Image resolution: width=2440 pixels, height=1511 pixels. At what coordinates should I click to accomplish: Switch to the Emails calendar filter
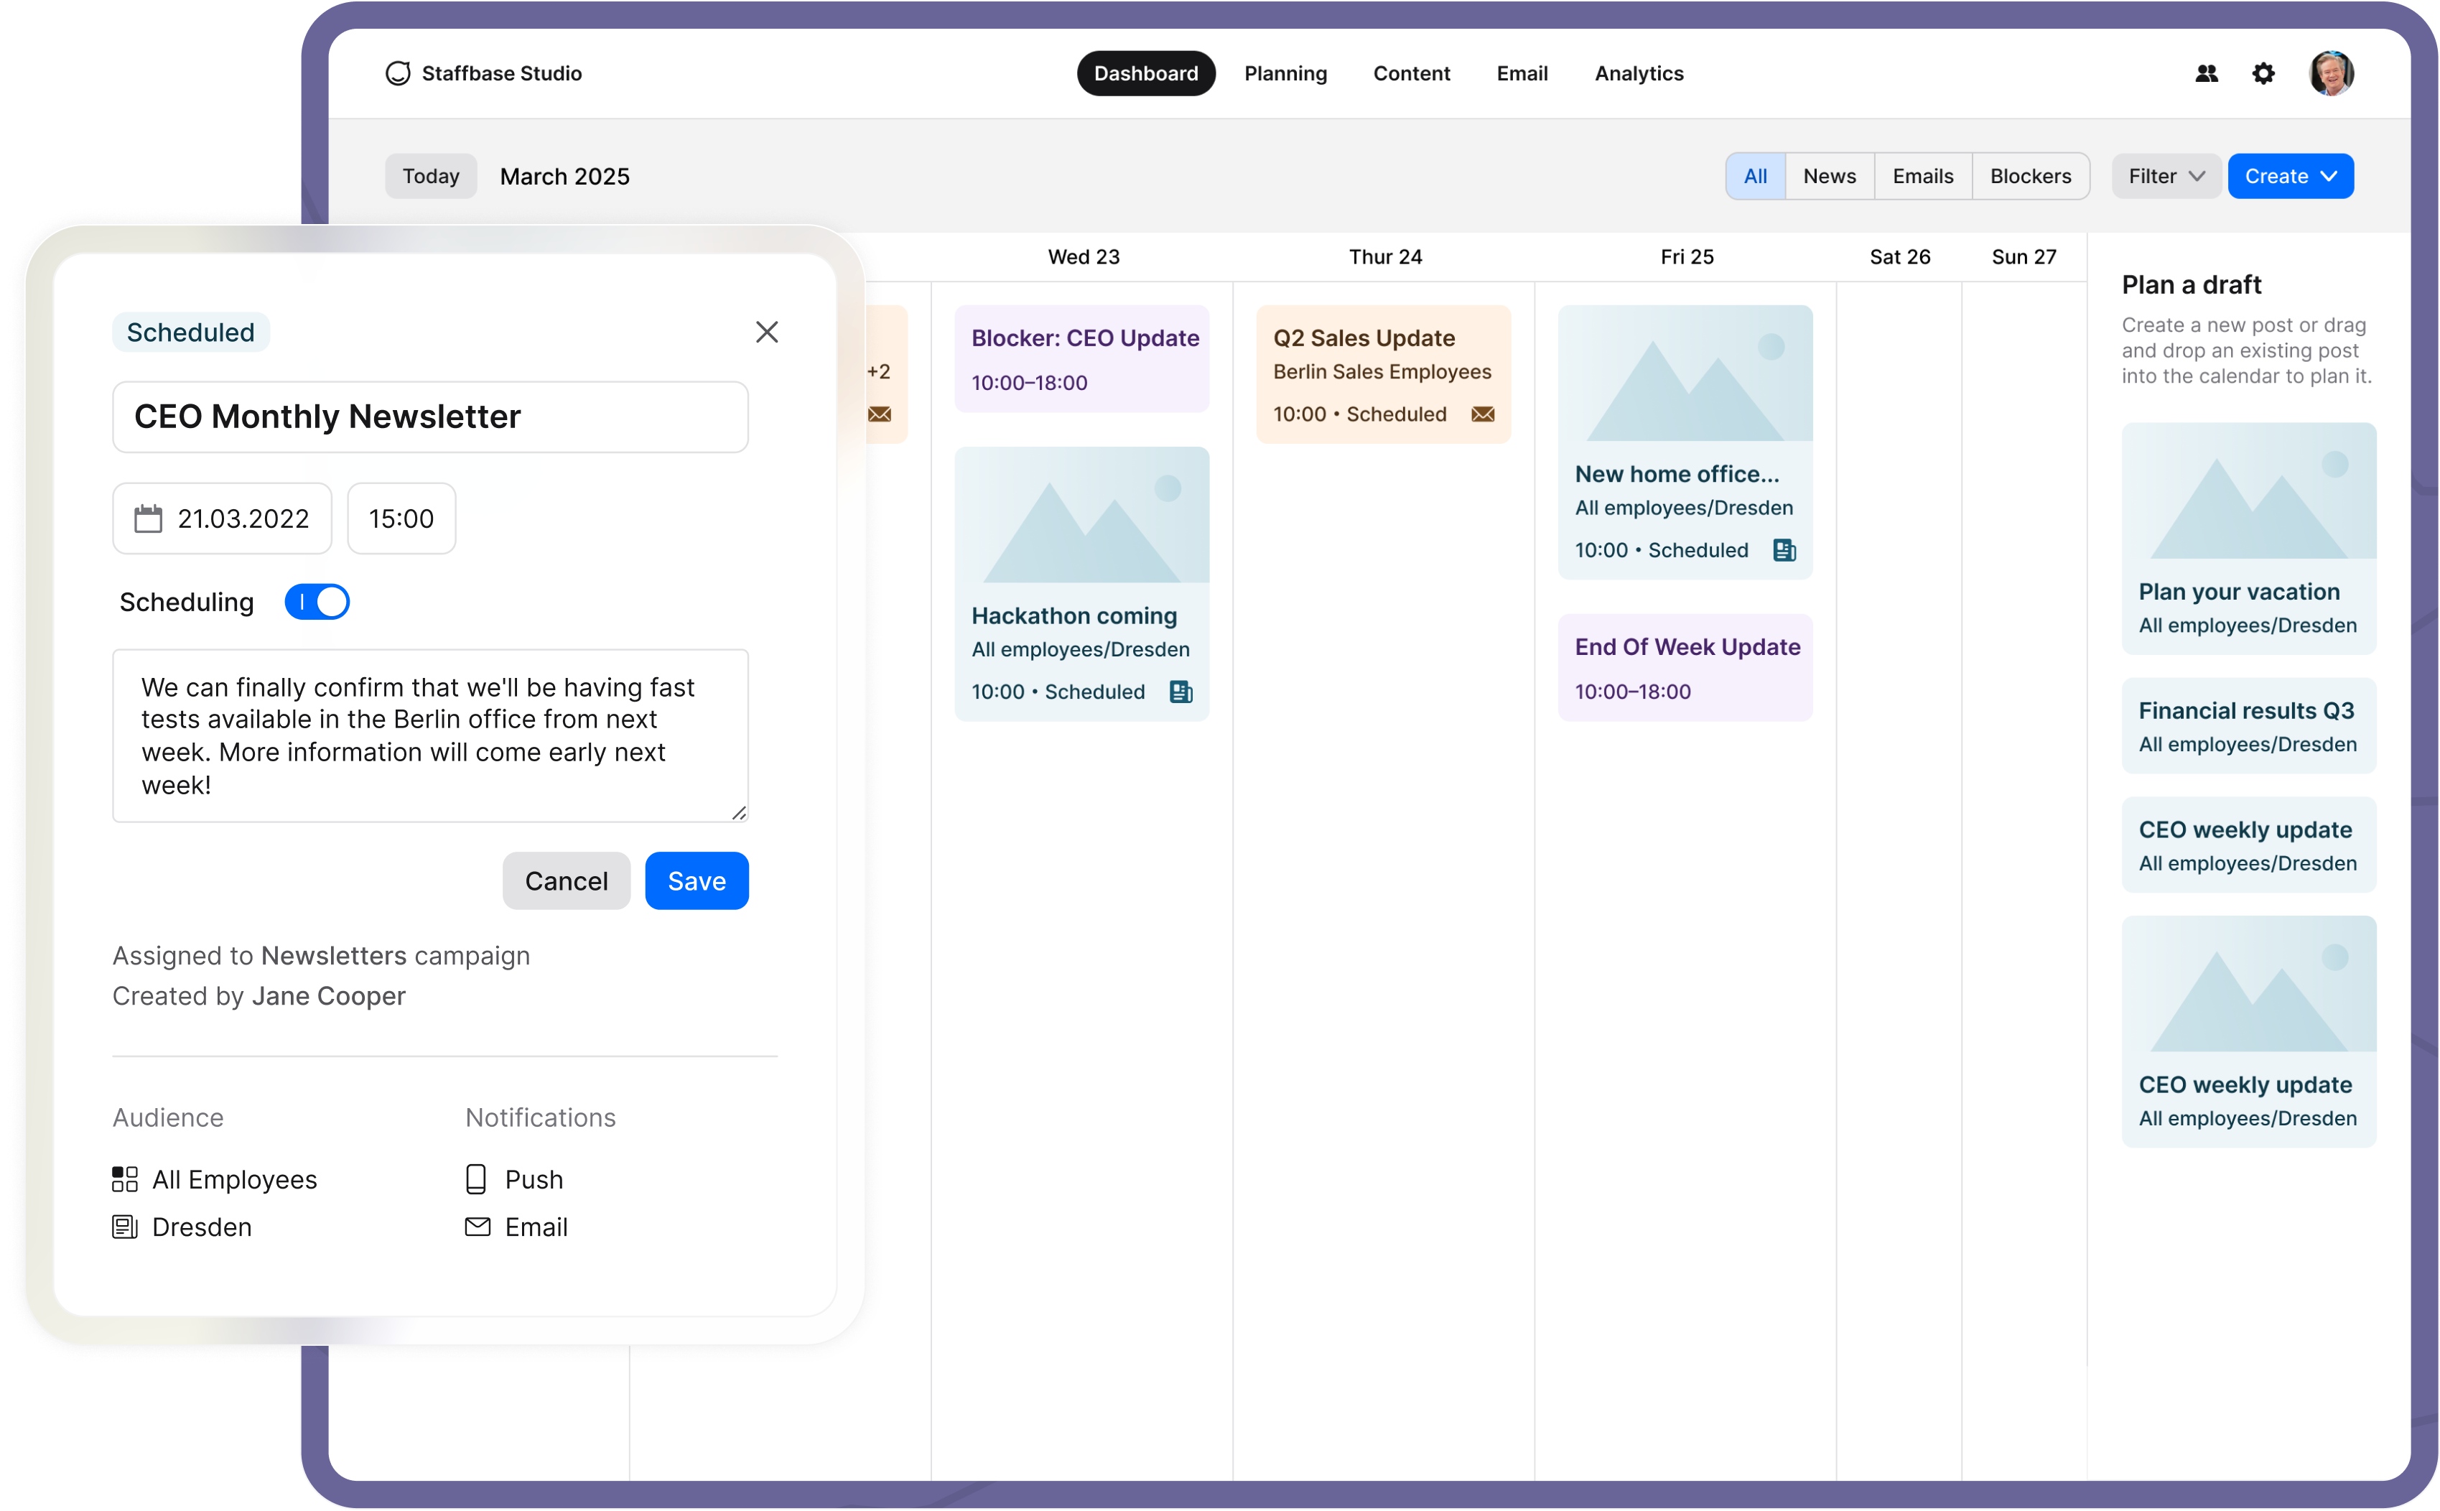[x=1922, y=176]
